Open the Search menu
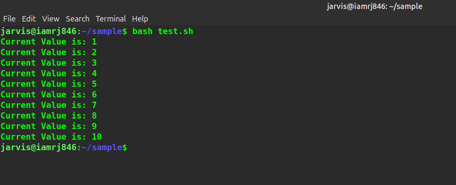The height and width of the screenshot is (185, 456). pos(78,19)
